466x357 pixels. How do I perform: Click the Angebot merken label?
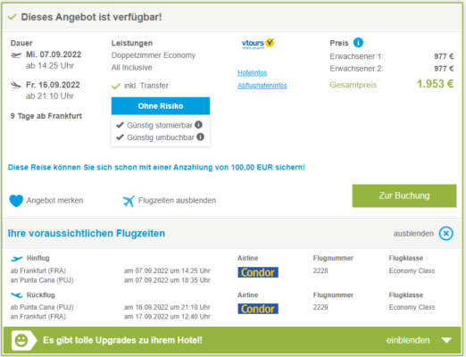click(x=54, y=201)
